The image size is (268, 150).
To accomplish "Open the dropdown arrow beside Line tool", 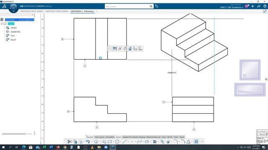I will (128, 142).
